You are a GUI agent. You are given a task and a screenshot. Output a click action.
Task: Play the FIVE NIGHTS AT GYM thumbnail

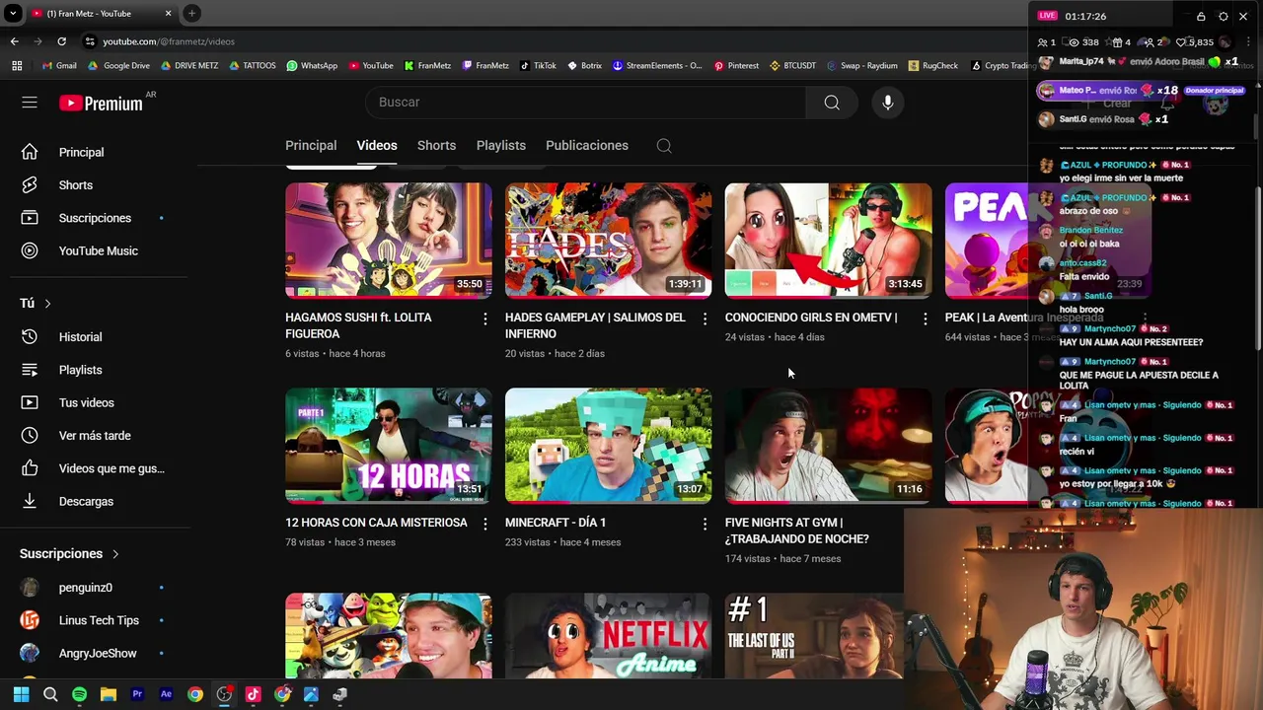coord(828,446)
